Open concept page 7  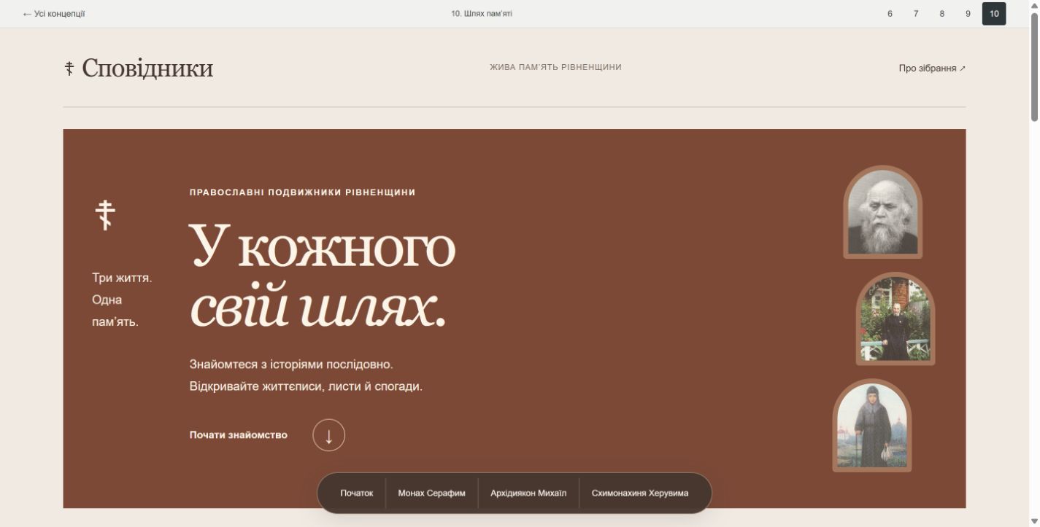point(916,14)
